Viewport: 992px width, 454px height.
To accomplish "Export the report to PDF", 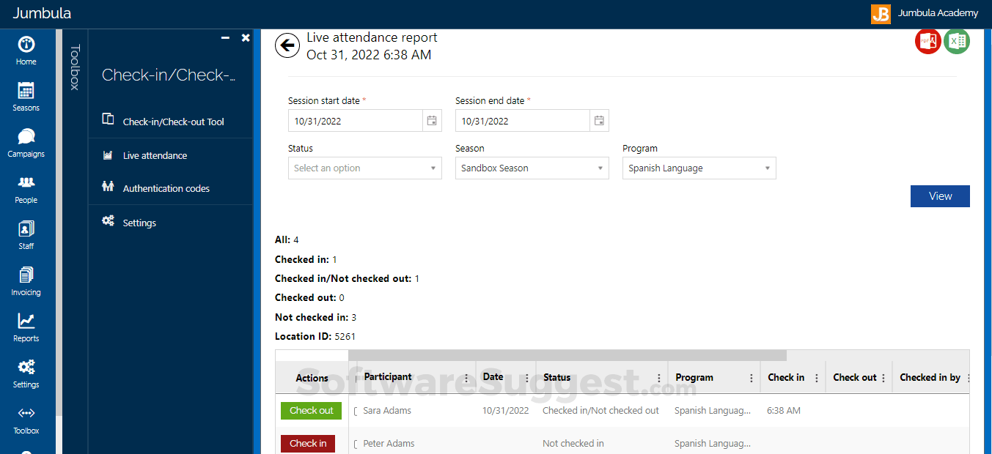I will pos(927,42).
